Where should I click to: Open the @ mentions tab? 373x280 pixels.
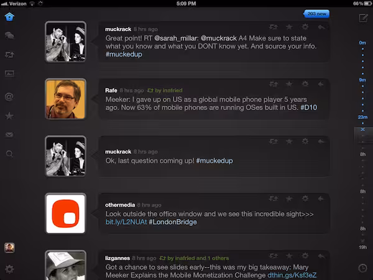point(9,97)
